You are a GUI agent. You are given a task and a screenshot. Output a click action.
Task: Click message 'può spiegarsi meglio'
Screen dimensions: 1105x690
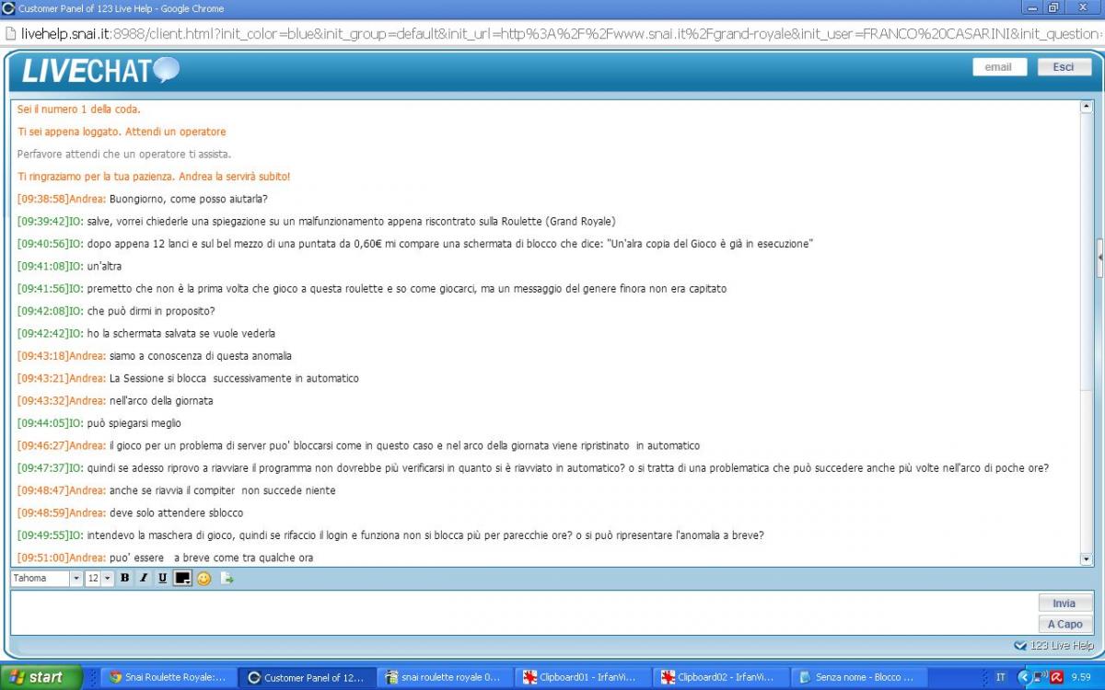(x=134, y=423)
